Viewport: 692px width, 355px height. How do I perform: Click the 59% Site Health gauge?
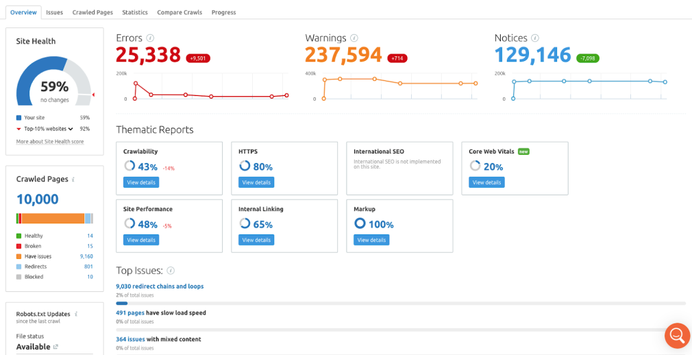[54, 82]
